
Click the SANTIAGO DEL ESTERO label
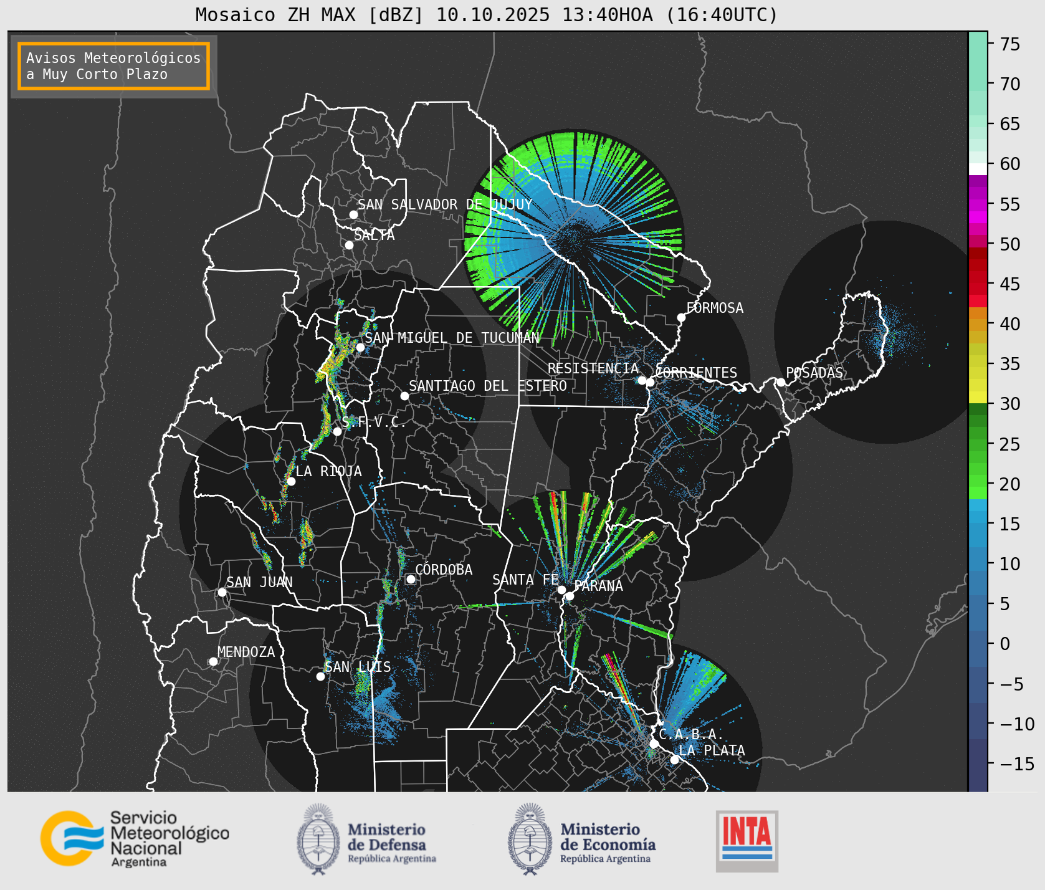coord(488,386)
